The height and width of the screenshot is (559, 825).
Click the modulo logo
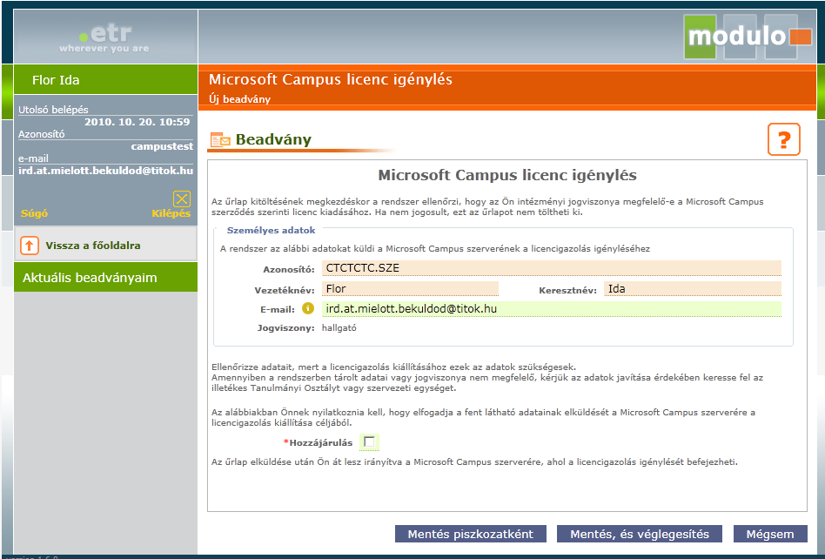click(748, 37)
